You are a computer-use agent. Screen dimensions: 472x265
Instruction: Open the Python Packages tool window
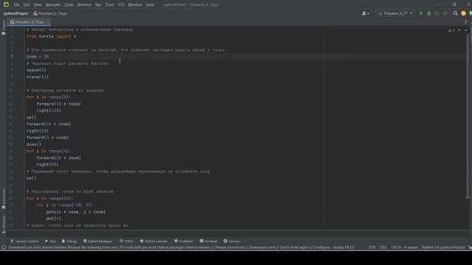[97, 241]
